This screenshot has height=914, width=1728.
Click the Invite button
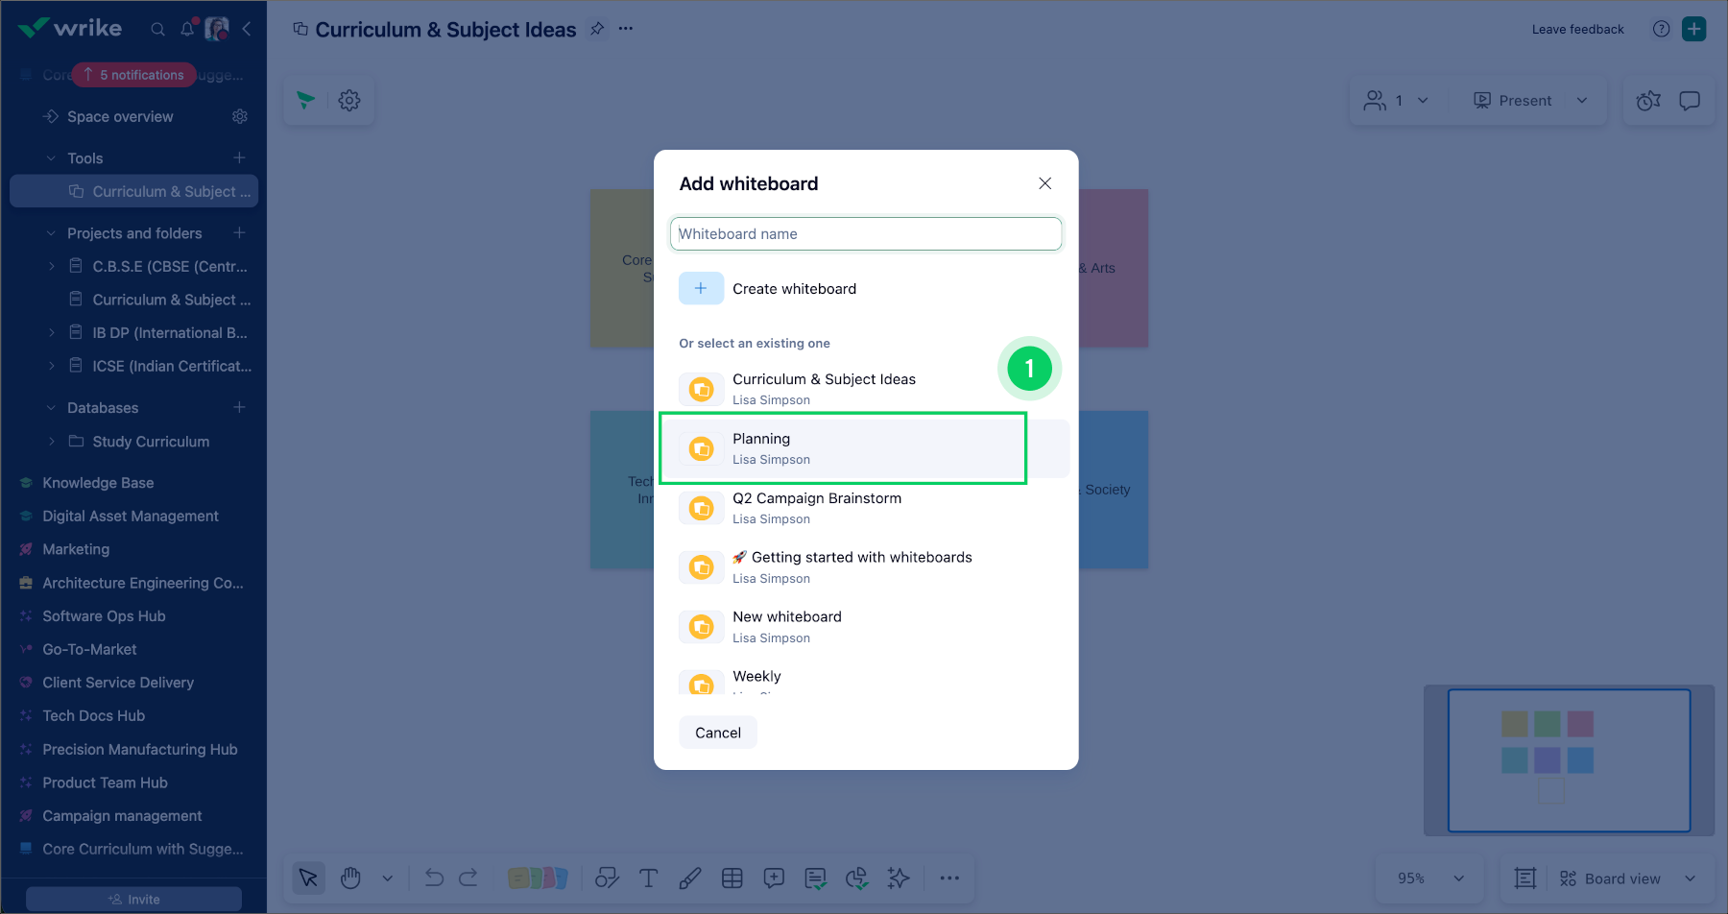point(133,900)
